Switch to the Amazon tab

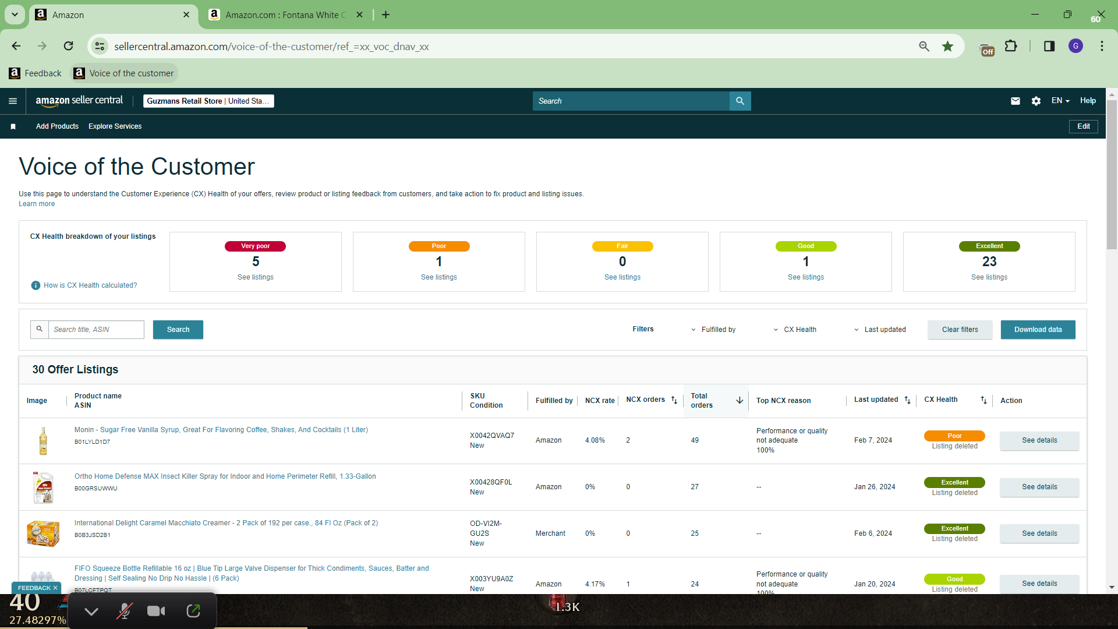coord(112,15)
